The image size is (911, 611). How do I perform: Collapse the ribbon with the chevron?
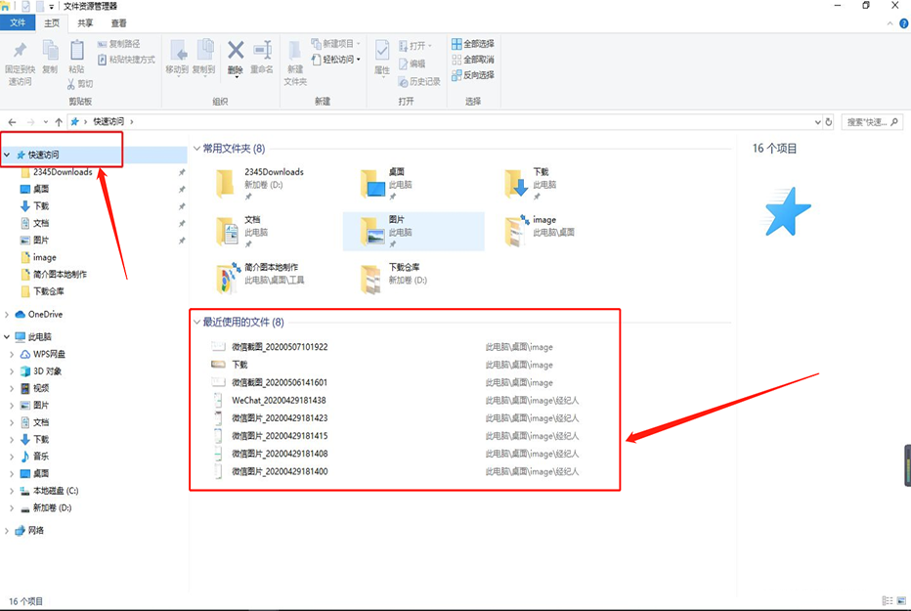click(x=890, y=23)
